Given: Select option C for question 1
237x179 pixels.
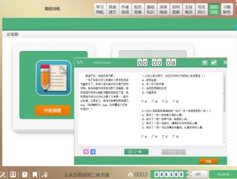Looking at the screenshot, I should coord(164,101).
